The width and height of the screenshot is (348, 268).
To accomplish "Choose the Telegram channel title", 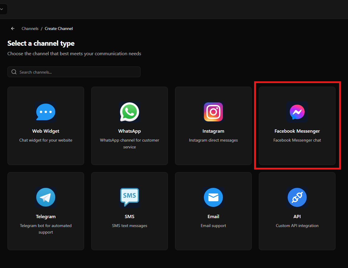I will [x=46, y=217].
